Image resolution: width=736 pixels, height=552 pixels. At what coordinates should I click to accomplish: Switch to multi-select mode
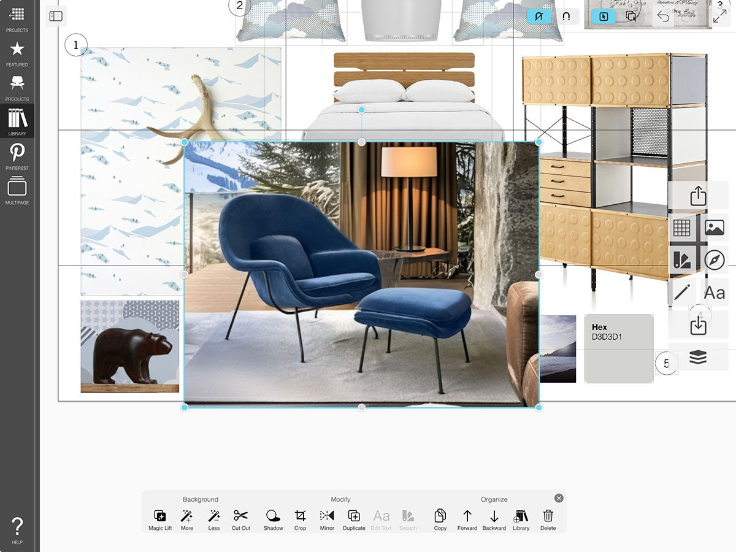[x=631, y=17]
